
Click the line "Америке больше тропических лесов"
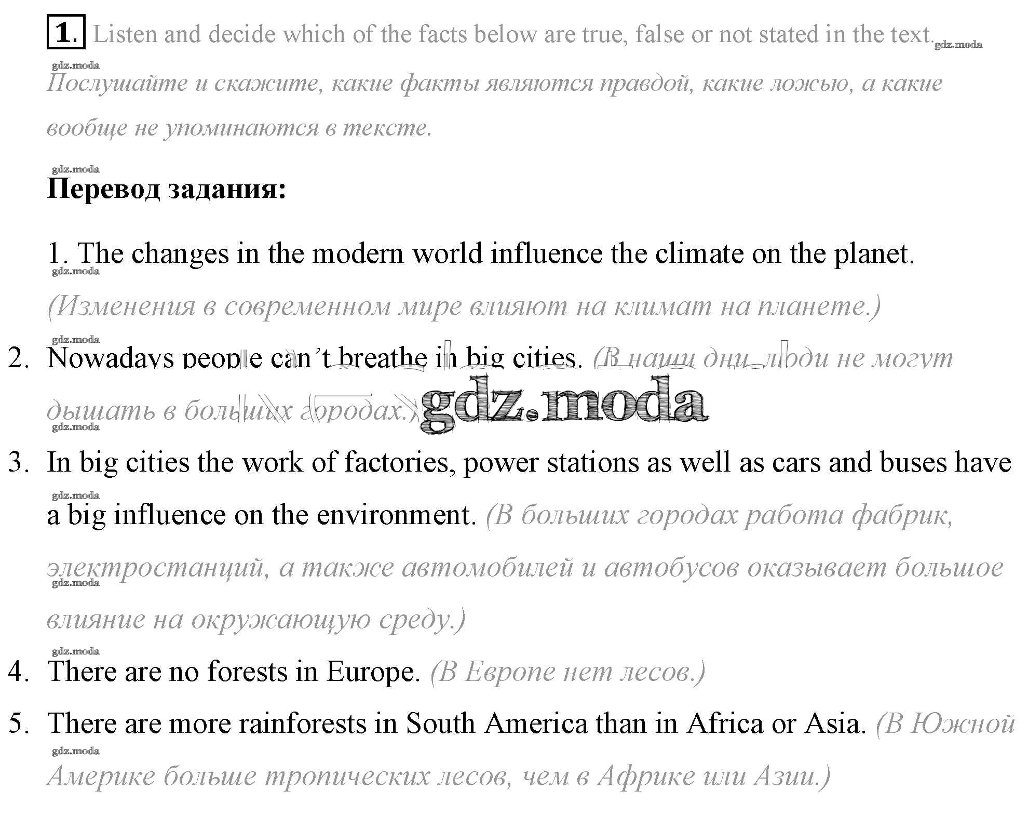(x=439, y=776)
